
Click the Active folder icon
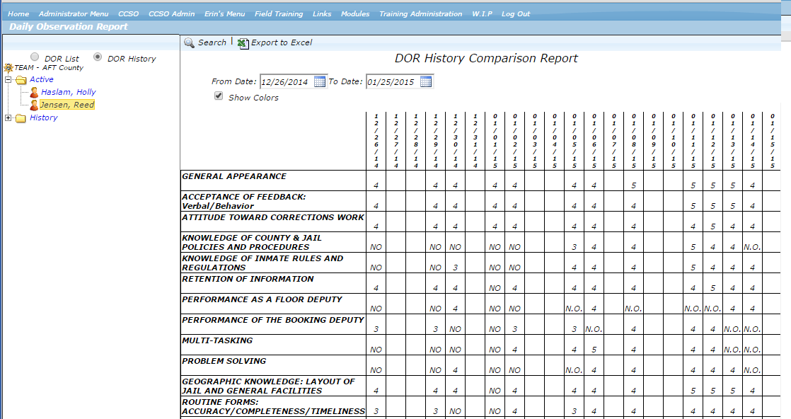(21, 80)
